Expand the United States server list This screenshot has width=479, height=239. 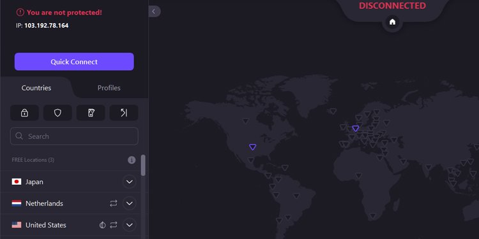(130, 225)
